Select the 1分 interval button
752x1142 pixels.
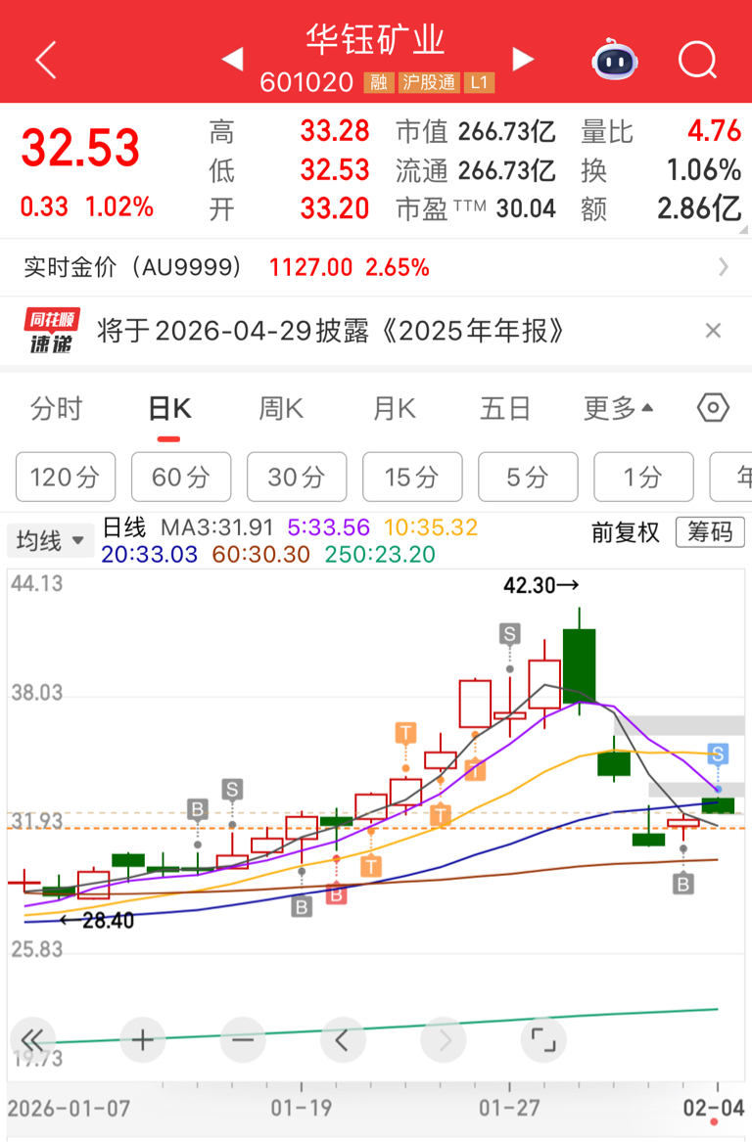point(643,477)
